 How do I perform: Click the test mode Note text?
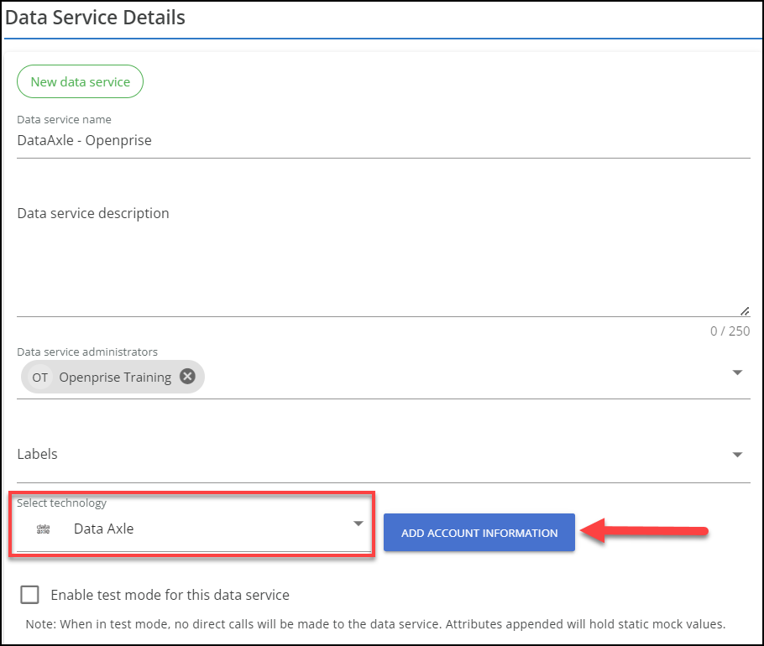click(375, 624)
